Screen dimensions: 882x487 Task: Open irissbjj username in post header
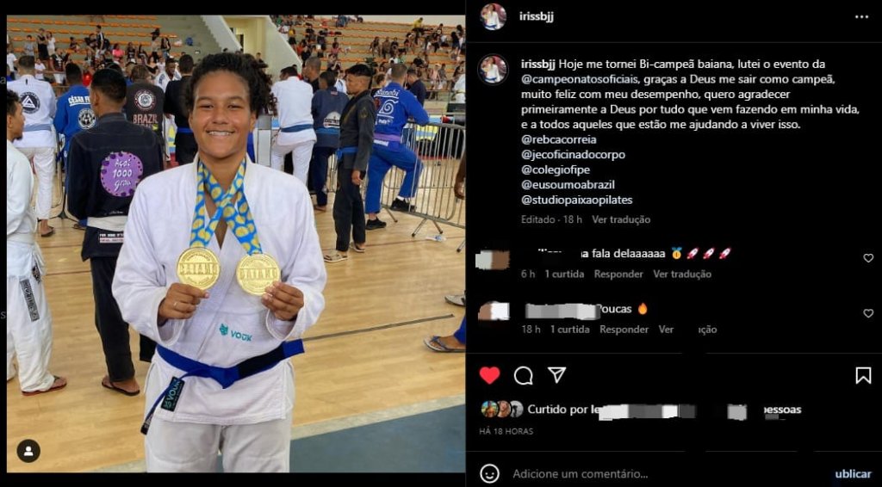537,16
